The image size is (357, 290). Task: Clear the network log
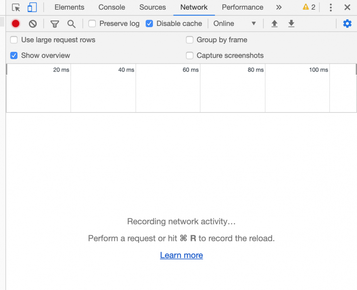32,24
